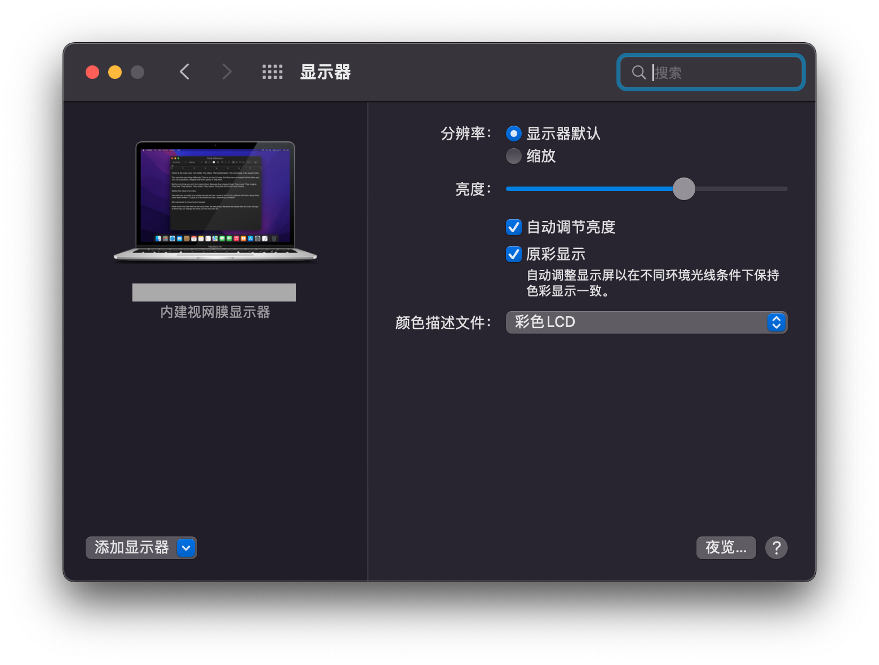Open the 夜览 settings
The image size is (879, 665).
[x=726, y=548]
